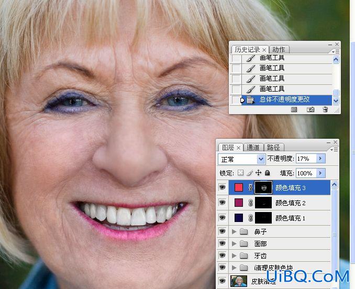Open the 填充 slider arrow
355x289 pixels.
click(x=320, y=173)
